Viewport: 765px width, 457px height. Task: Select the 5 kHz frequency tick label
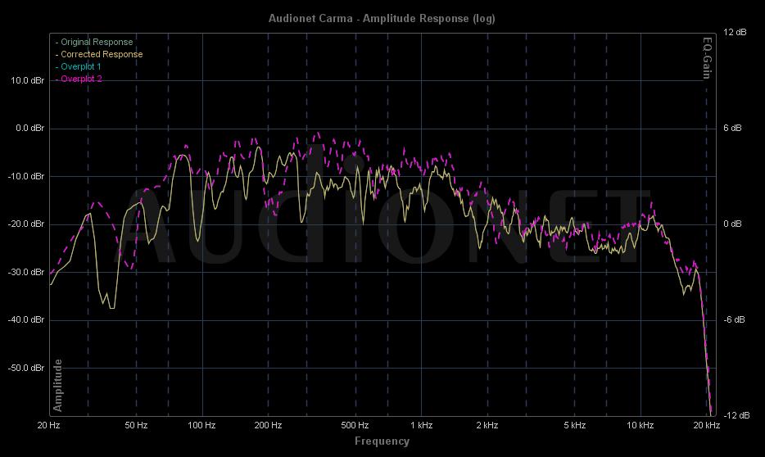point(574,426)
